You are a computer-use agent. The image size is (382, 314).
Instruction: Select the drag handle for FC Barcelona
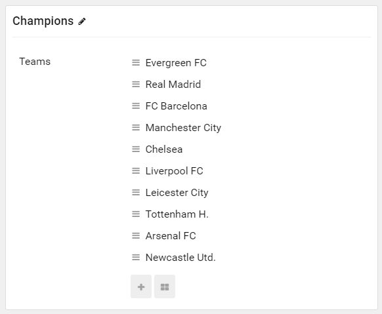coord(136,106)
